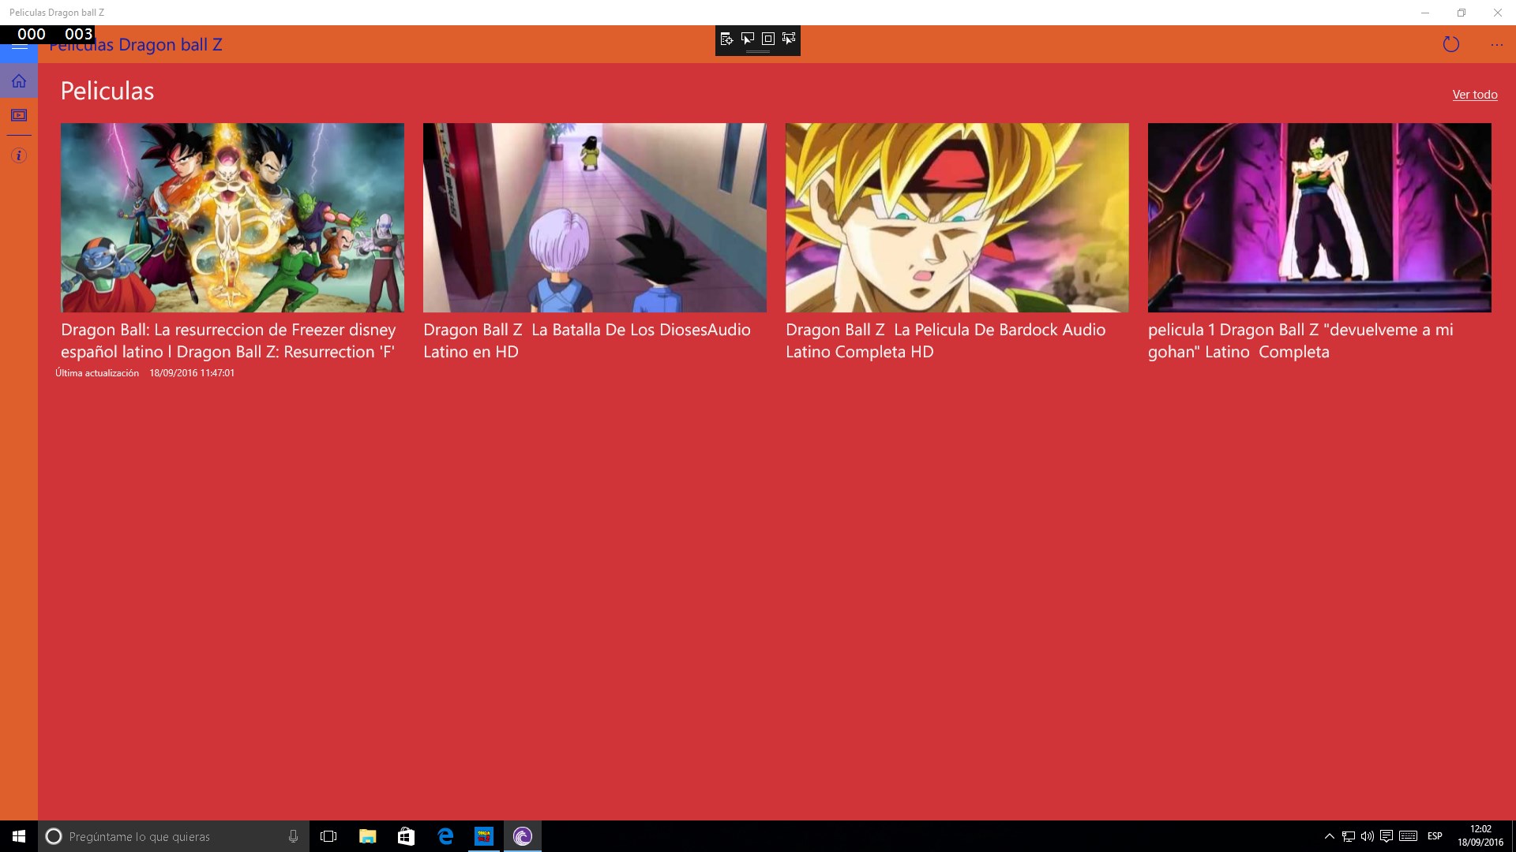Open the Windows Store from taskbar
Image resolution: width=1516 pixels, height=852 pixels.
406,836
